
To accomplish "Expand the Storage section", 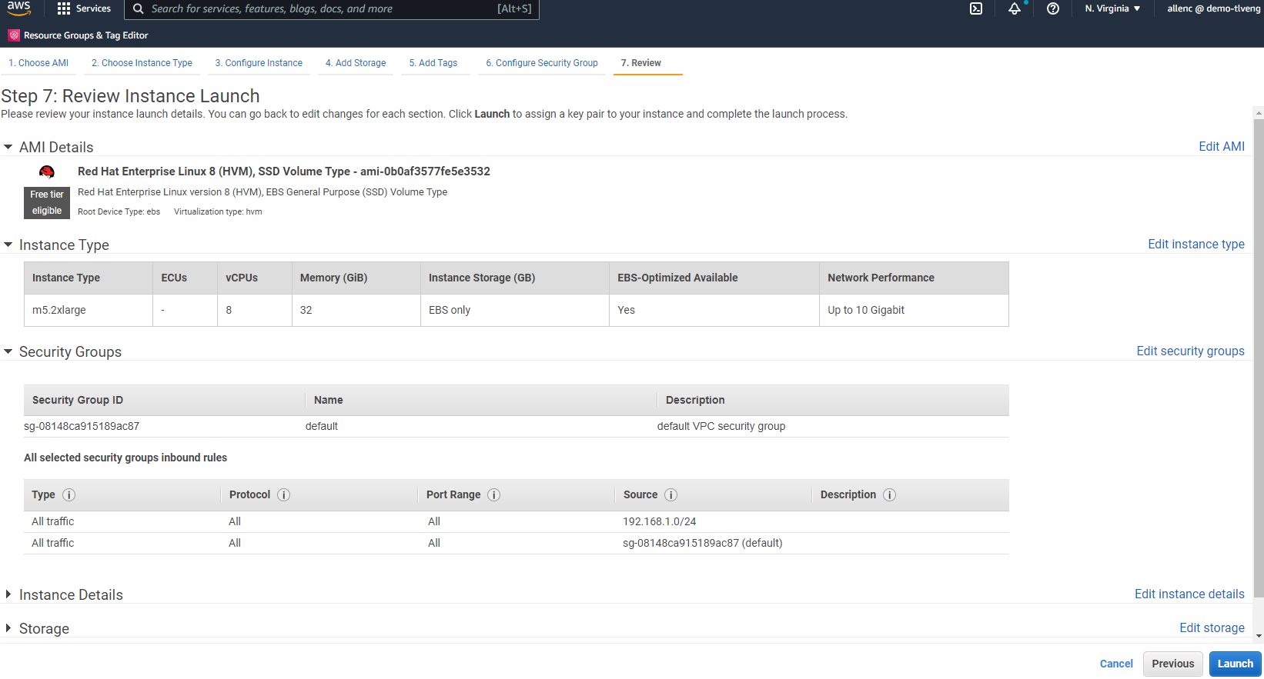I will pos(8,628).
